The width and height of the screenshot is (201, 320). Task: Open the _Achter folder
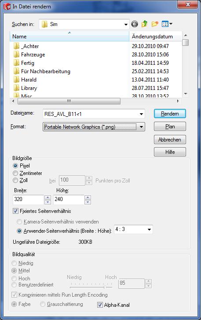pos(26,46)
